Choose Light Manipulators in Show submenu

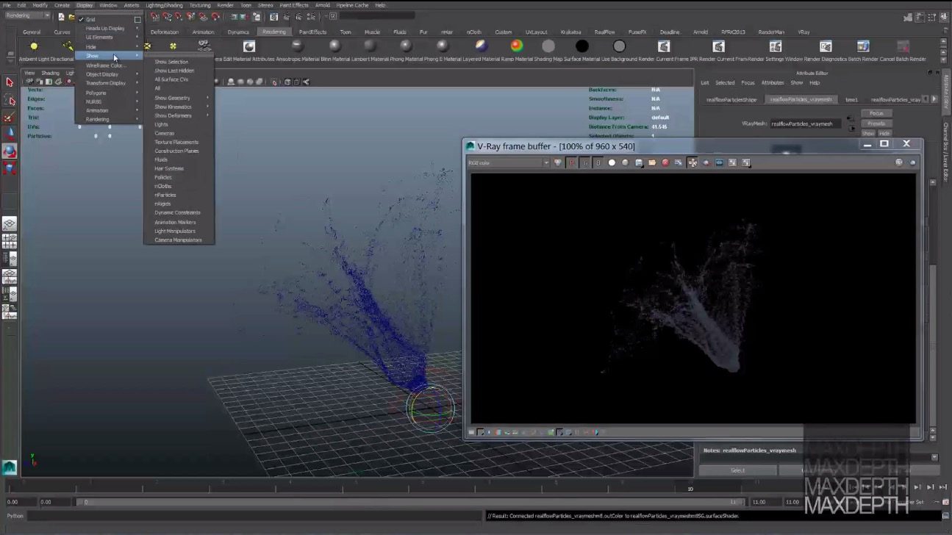[x=179, y=231]
